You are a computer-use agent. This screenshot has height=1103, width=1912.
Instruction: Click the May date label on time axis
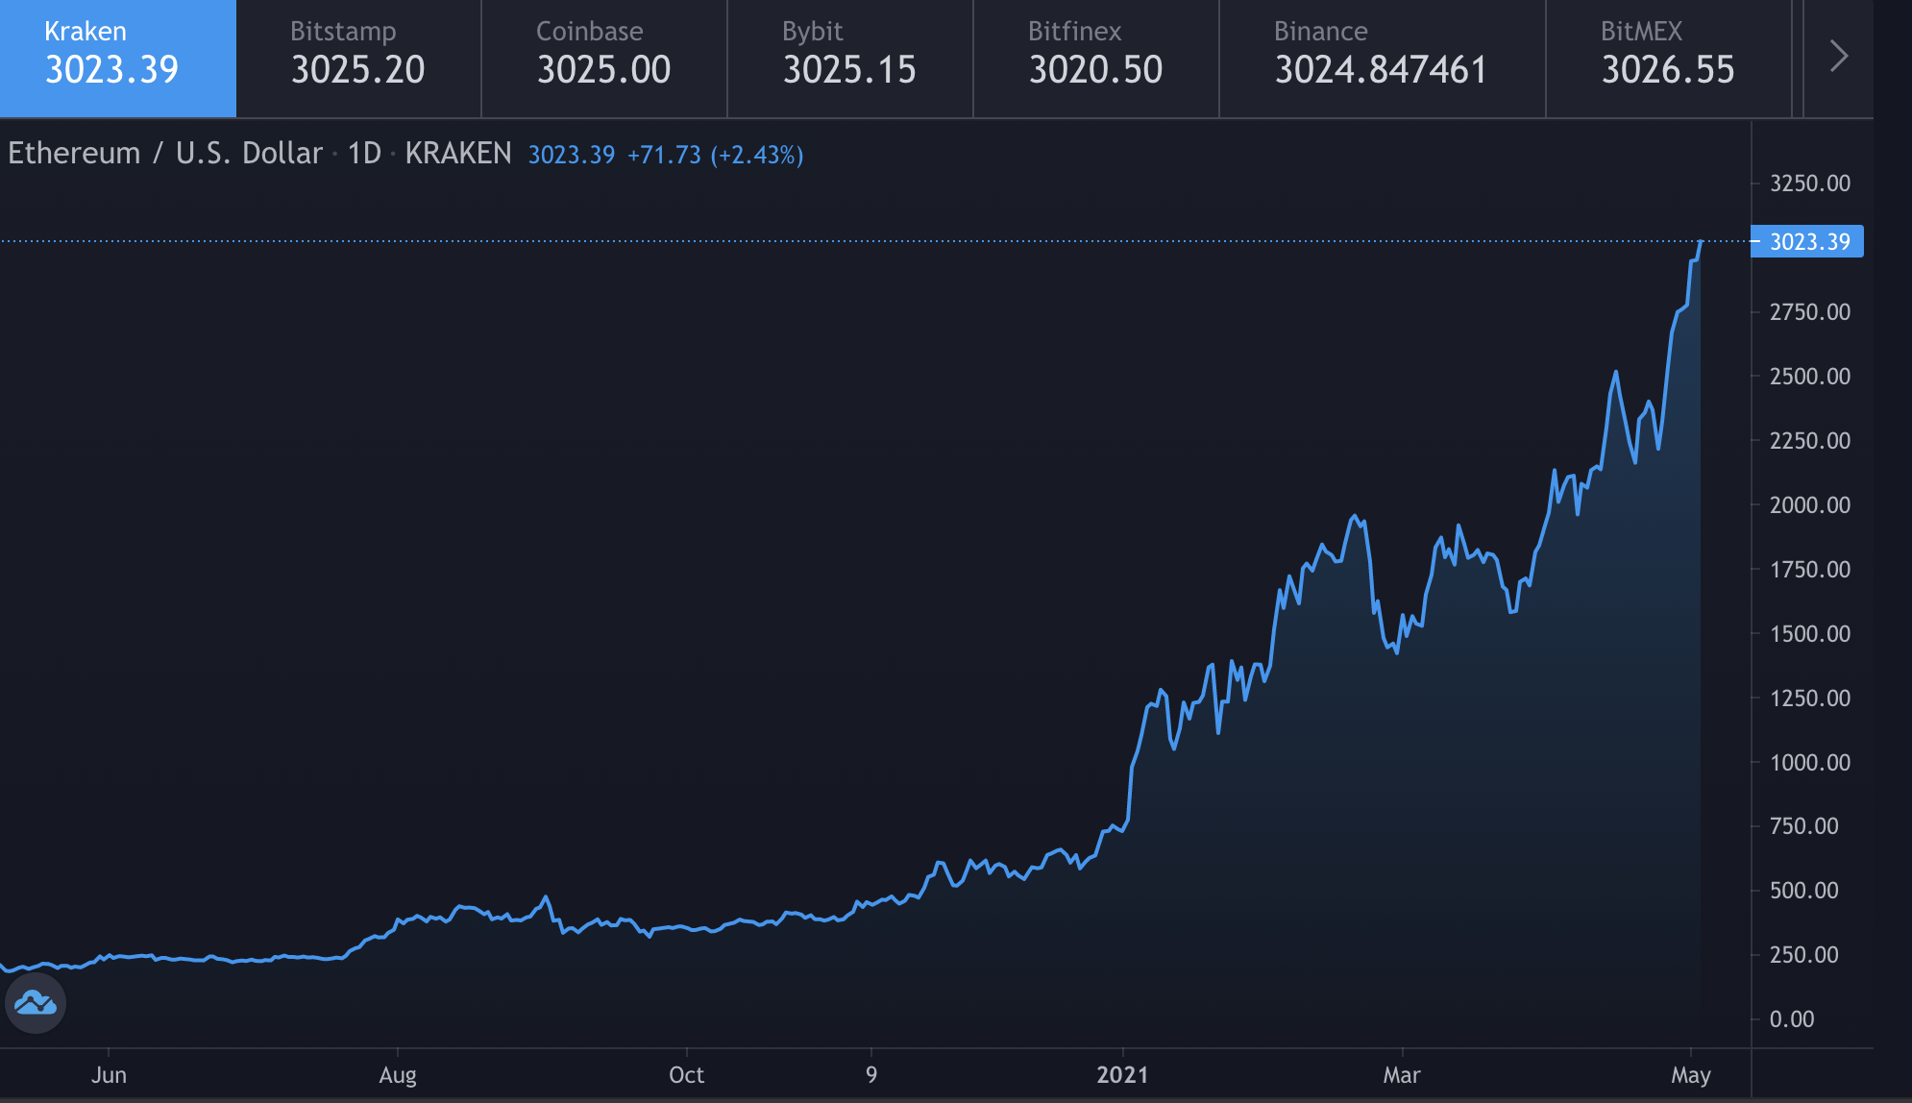tap(1691, 1075)
